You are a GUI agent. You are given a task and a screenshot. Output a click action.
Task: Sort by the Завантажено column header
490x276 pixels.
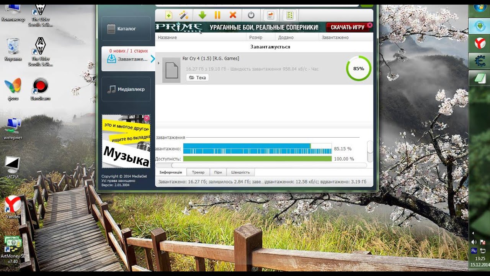(346, 37)
